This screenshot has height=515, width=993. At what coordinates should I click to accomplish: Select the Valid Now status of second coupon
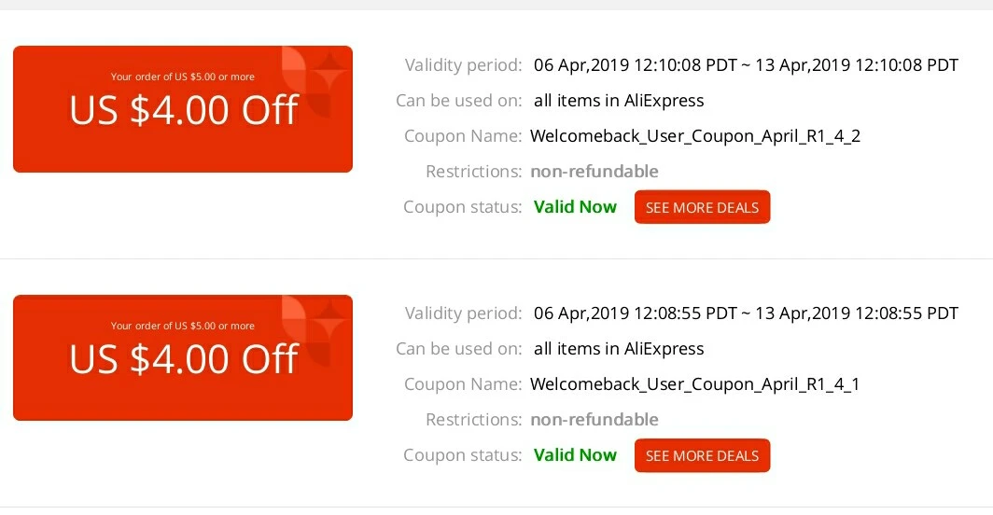575,455
